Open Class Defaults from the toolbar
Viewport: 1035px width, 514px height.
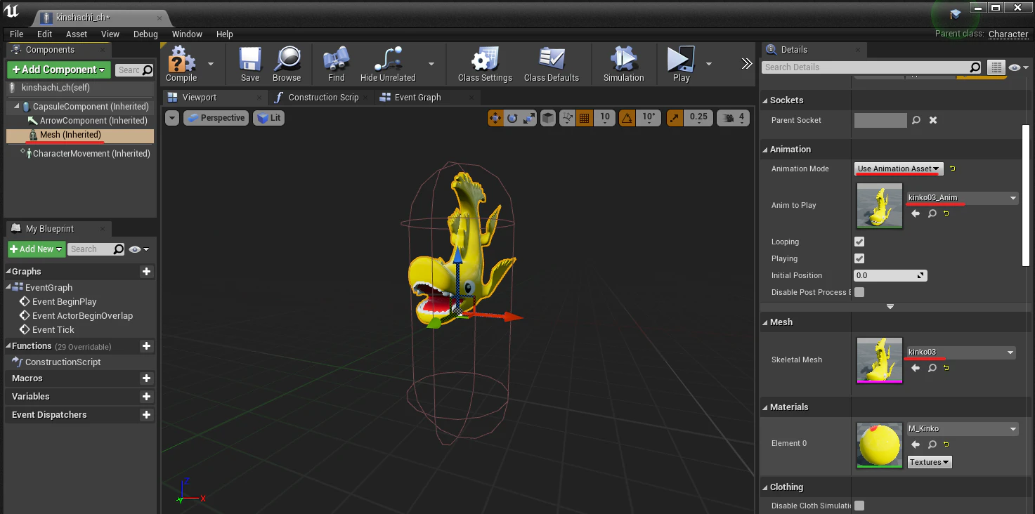(x=552, y=64)
